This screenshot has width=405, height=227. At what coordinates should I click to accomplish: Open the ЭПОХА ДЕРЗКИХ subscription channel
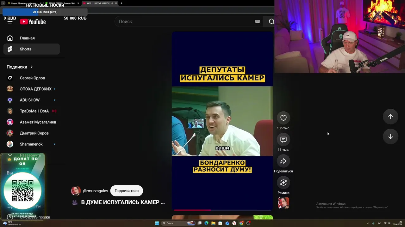click(32, 89)
